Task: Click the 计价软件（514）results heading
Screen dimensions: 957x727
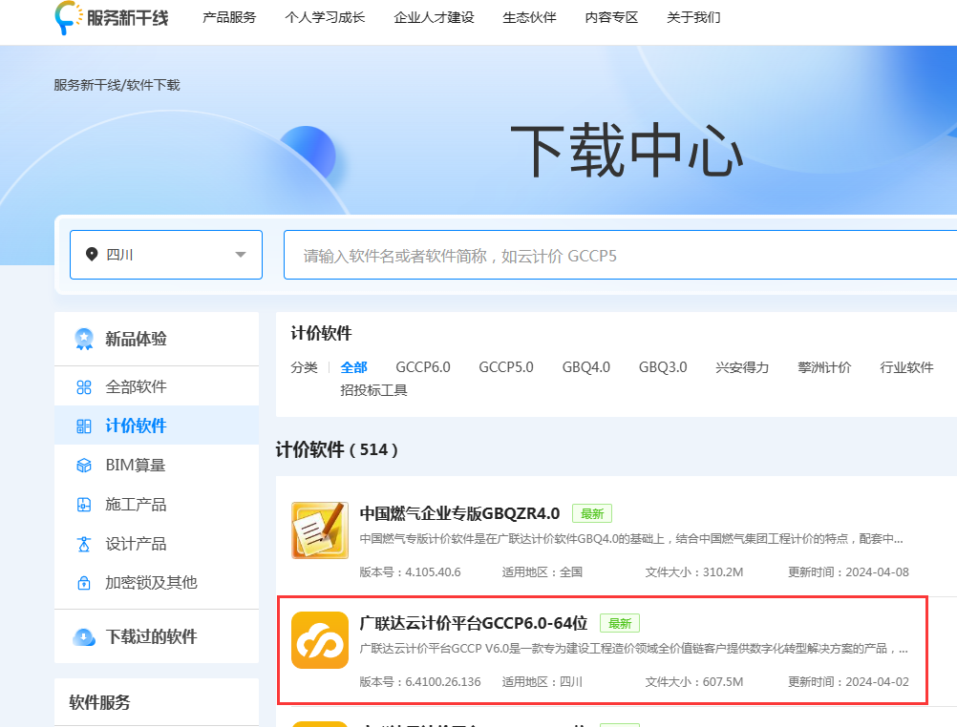Action: [337, 449]
